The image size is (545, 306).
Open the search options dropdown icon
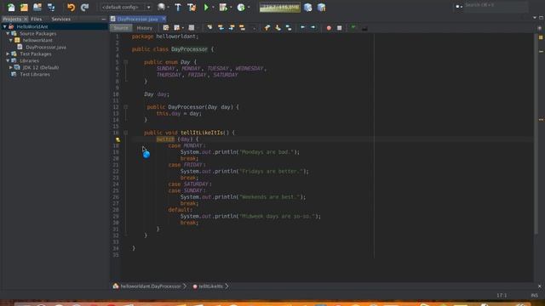(459, 6)
